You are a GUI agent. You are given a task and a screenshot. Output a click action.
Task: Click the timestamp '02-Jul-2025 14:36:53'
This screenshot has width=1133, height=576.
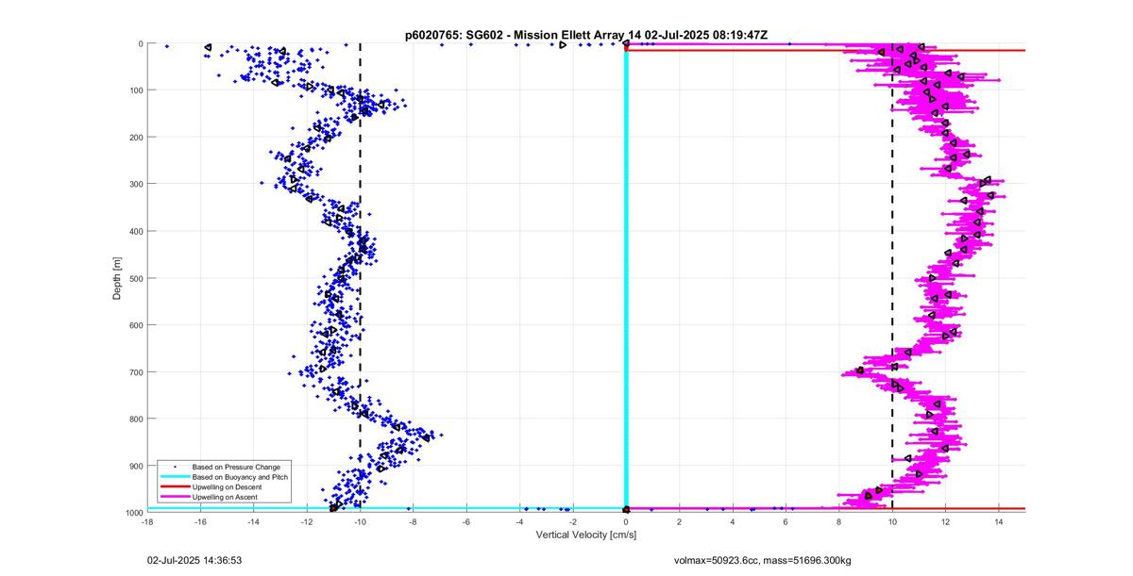[x=193, y=559]
